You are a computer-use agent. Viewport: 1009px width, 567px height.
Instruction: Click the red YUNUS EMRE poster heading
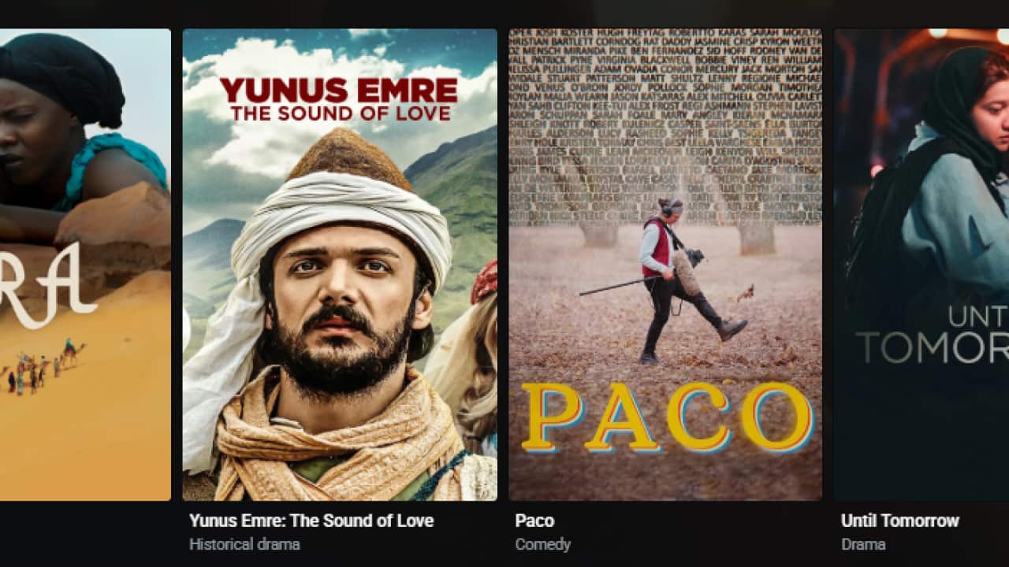point(339,90)
